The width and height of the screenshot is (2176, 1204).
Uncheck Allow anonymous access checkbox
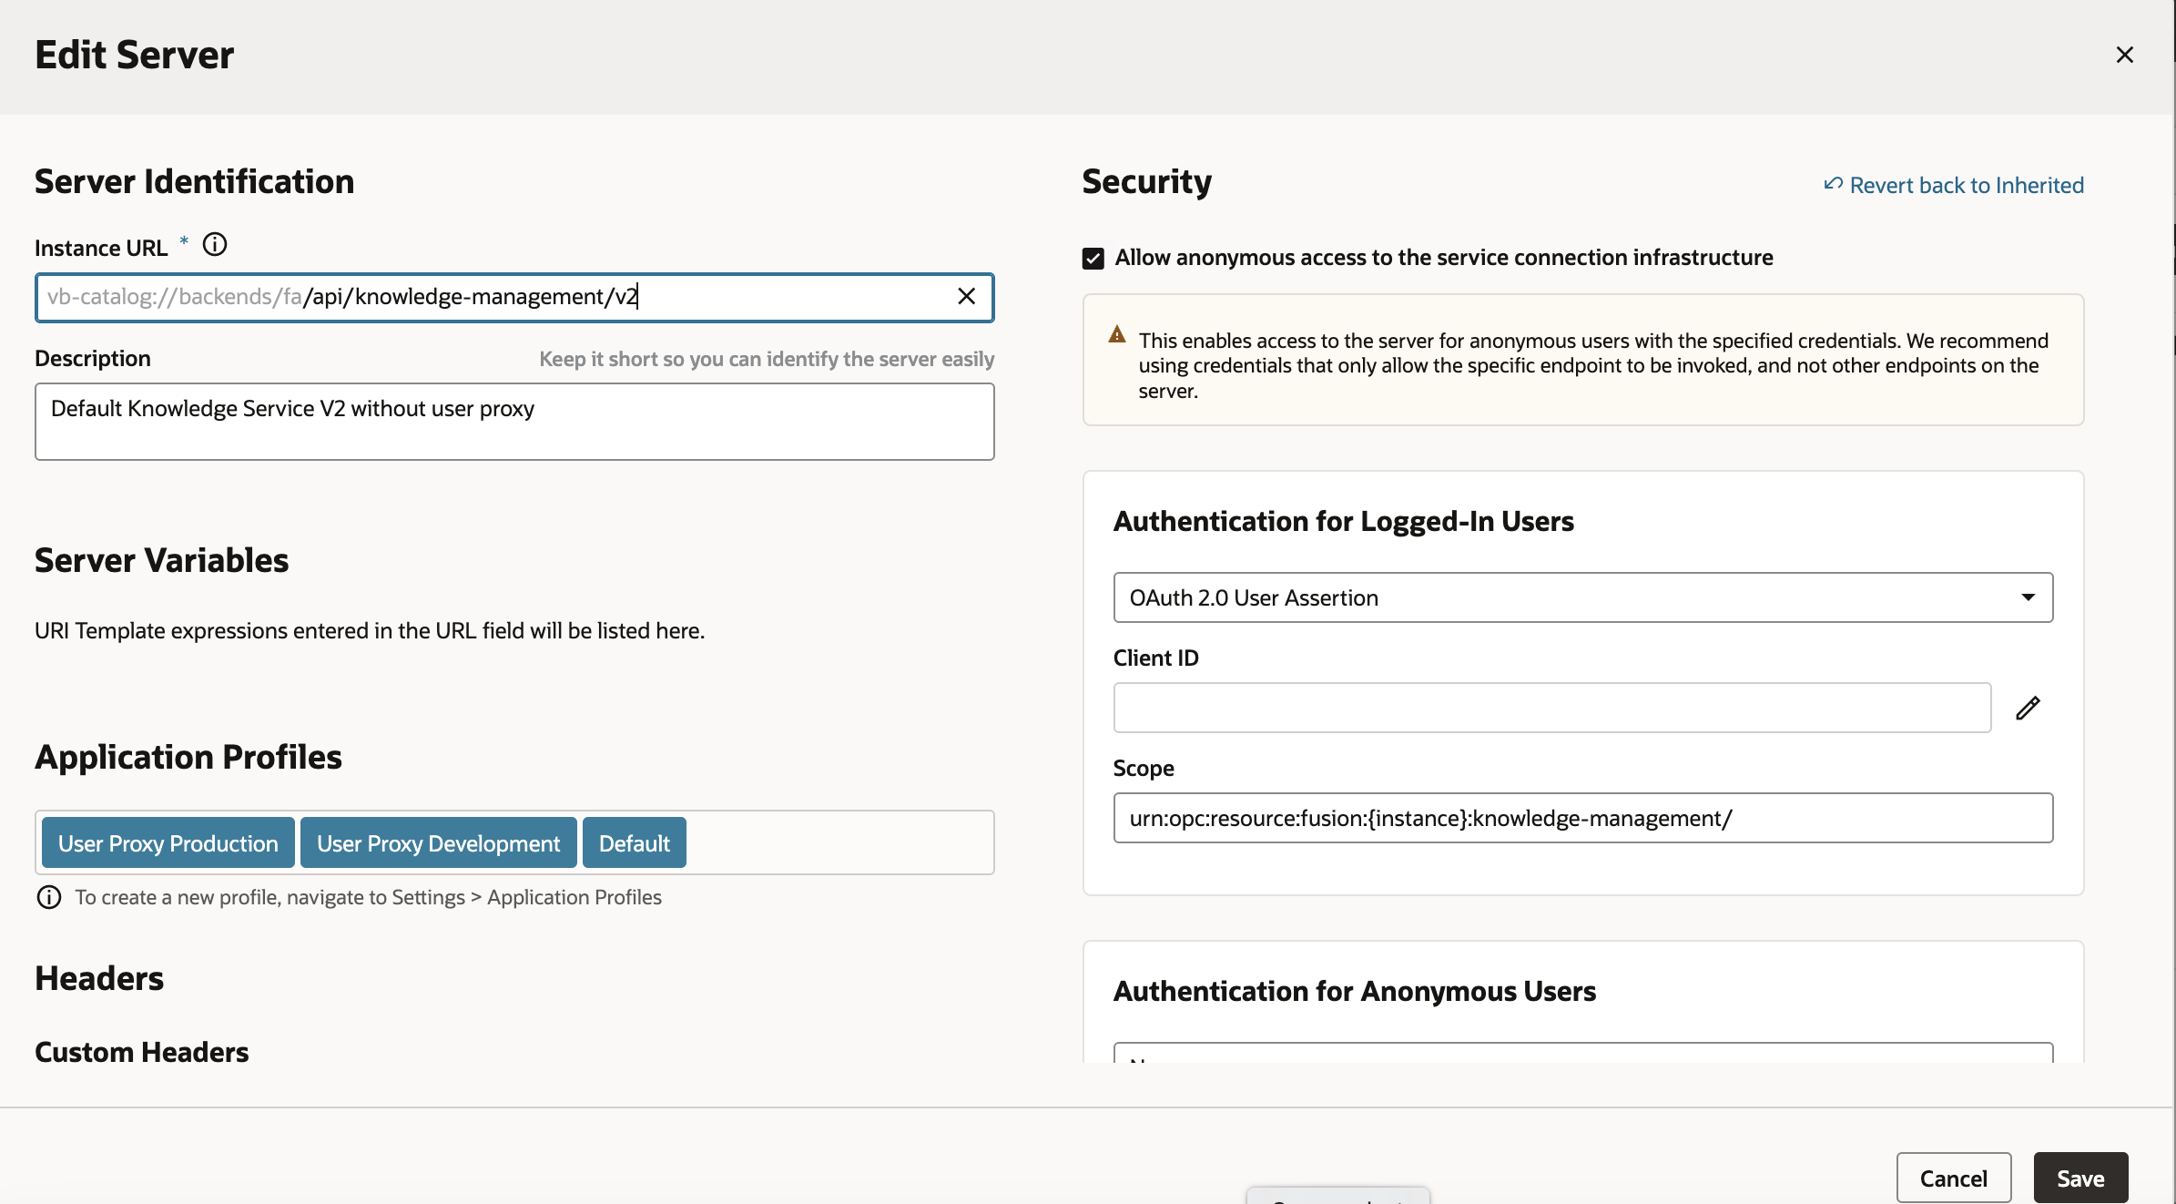[1093, 258]
